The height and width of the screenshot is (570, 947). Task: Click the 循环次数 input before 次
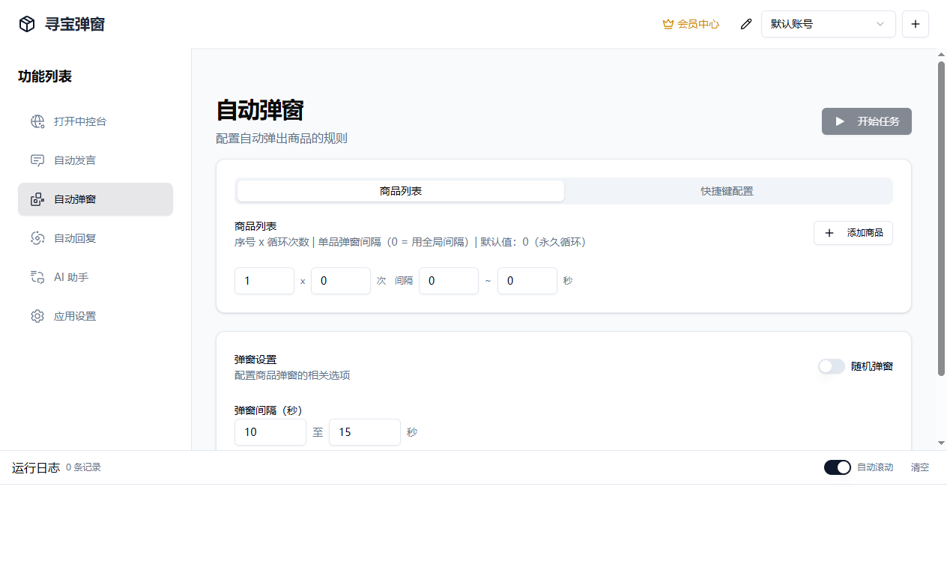(x=341, y=281)
